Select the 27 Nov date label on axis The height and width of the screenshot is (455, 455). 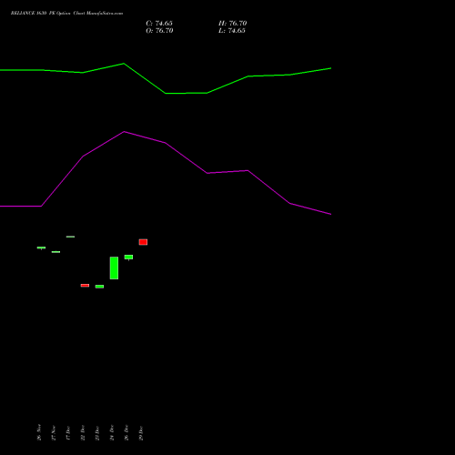pyautogui.click(x=54, y=433)
